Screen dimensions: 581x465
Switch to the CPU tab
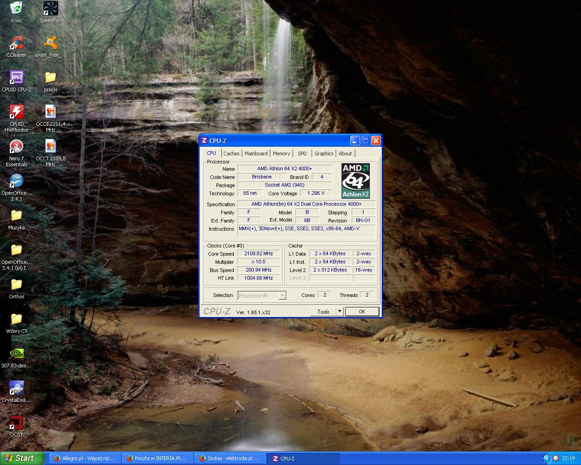212,153
